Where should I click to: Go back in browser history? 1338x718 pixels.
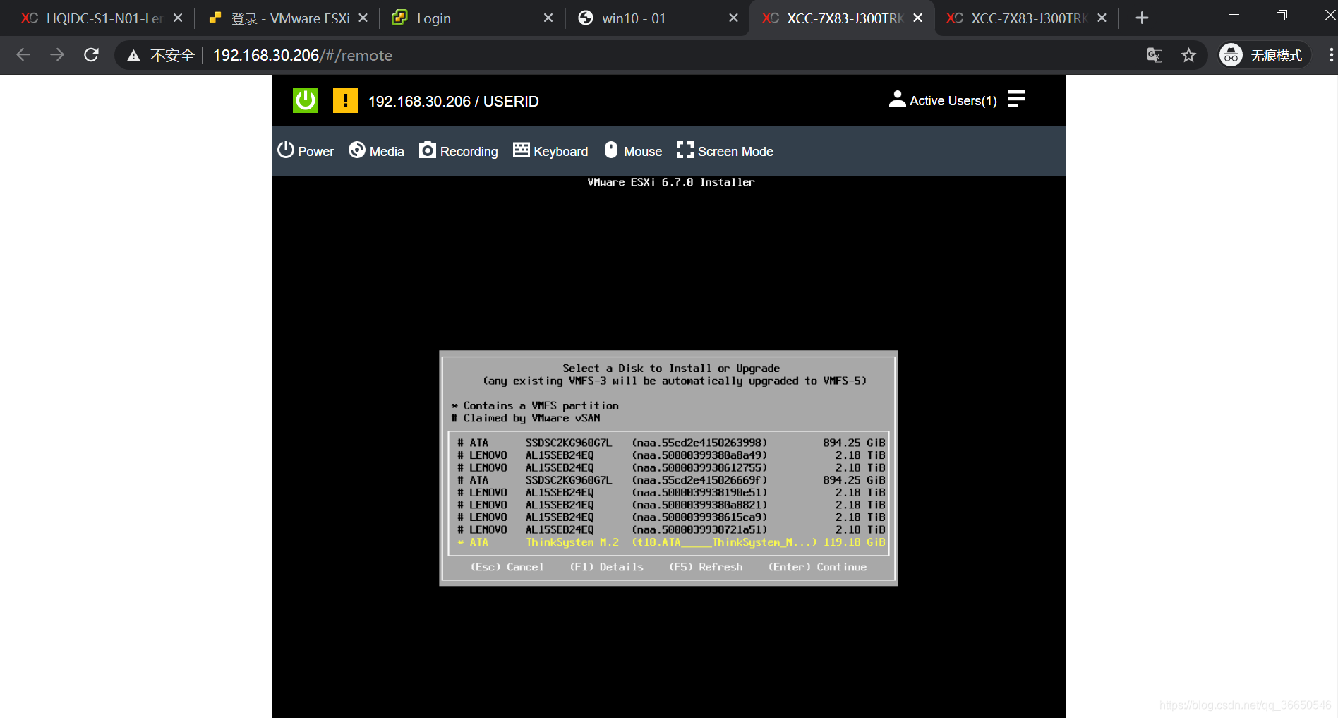(x=23, y=55)
